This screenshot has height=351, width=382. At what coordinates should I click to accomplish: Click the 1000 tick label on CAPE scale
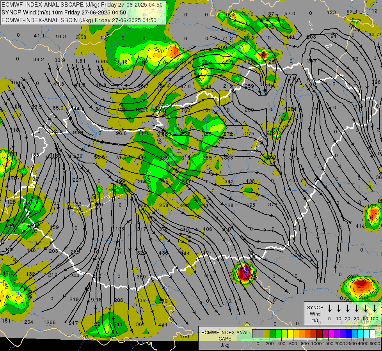click(316, 344)
